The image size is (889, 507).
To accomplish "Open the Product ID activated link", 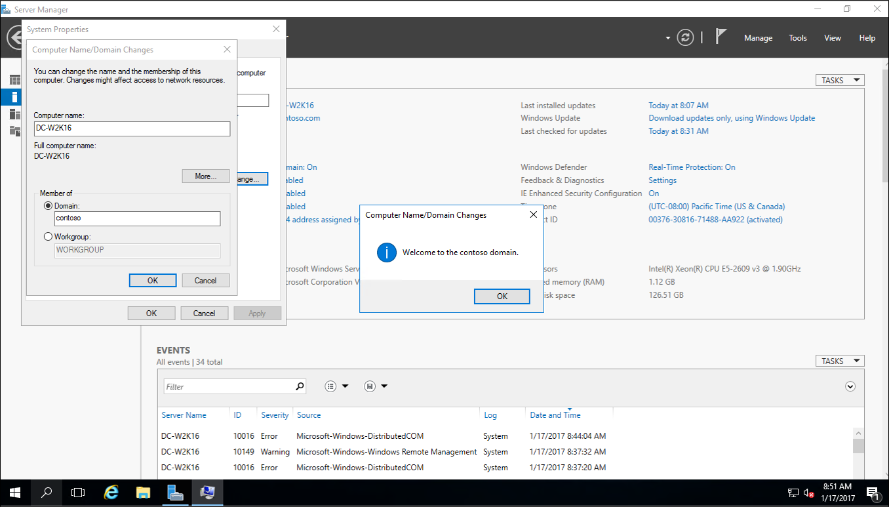I will click(x=715, y=220).
